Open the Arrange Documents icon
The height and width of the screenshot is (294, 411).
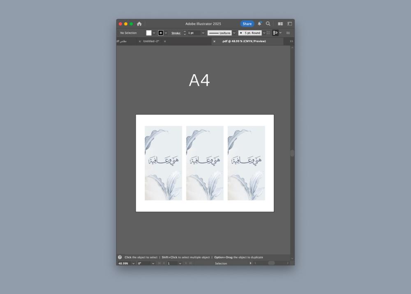[280, 24]
